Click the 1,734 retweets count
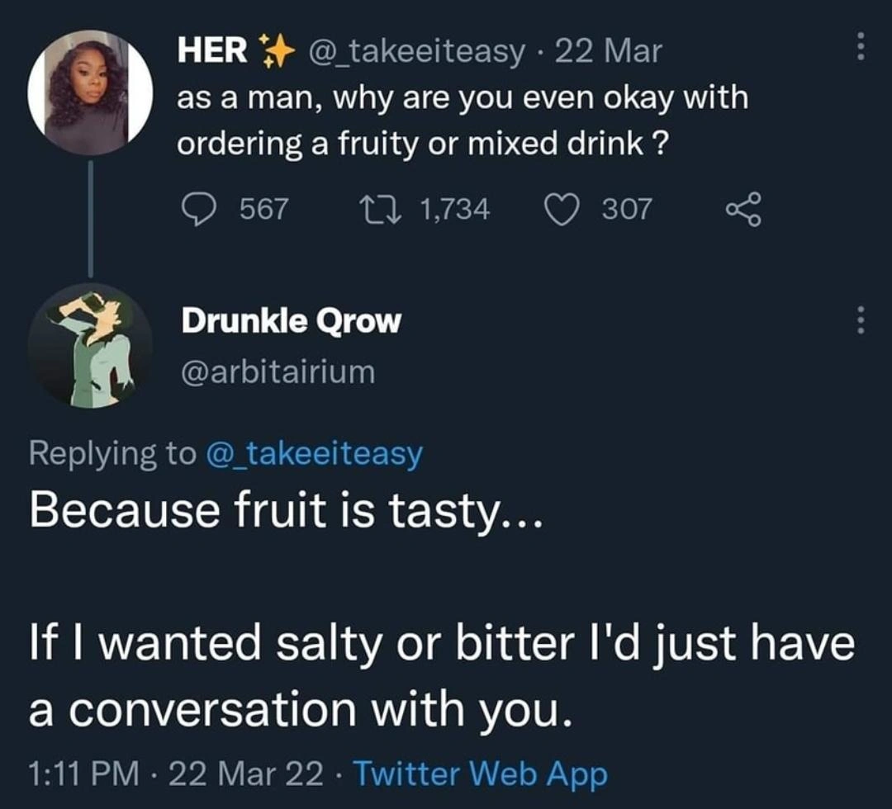 point(454,210)
